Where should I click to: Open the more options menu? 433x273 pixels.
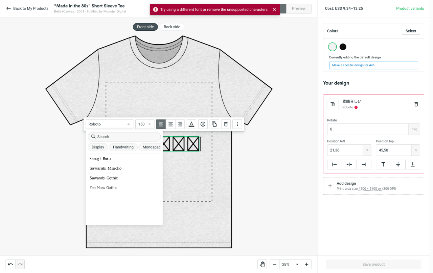click(237, 124)
